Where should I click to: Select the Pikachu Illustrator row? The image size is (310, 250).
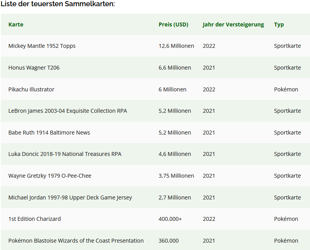click(x=31, y=89)
